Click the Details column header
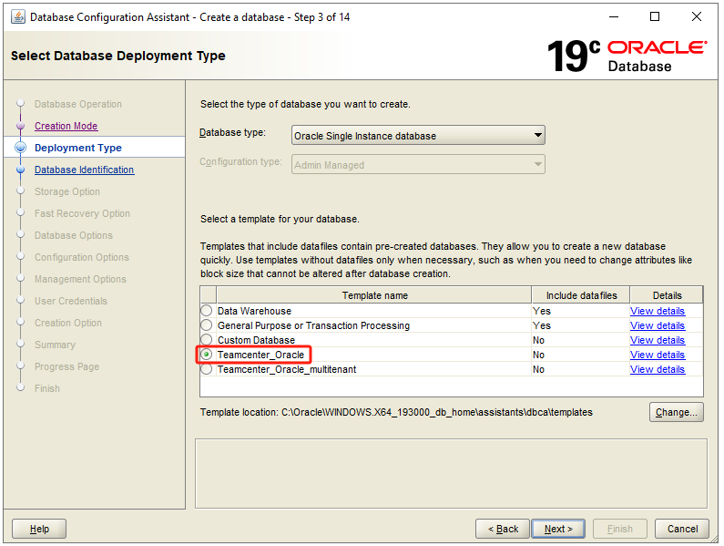 click(667, 295)
